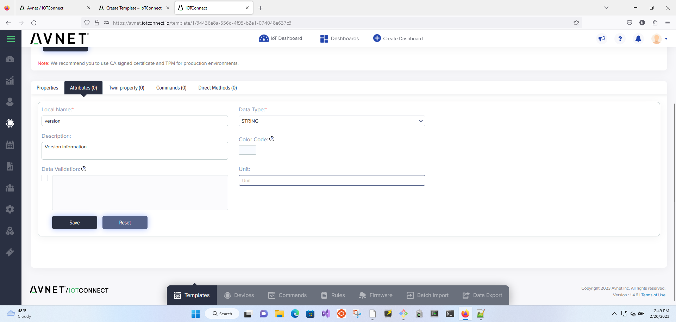Expand the list all tabs chevron
The width and height of the screenshot is (676, 322).
point(606,8)
